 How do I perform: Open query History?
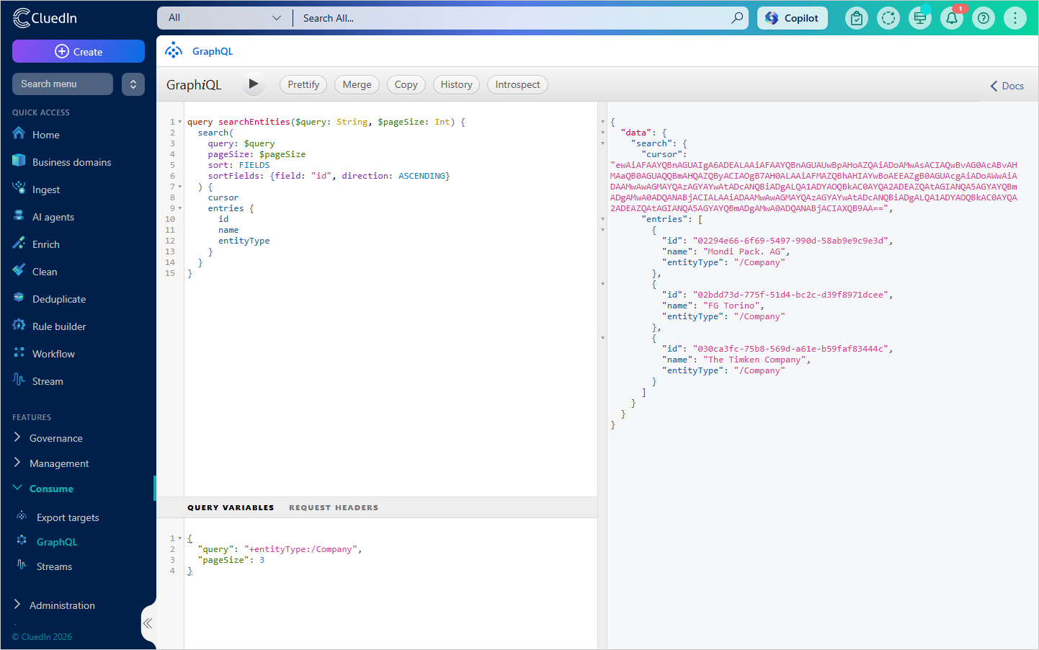[x=456, y=84]
